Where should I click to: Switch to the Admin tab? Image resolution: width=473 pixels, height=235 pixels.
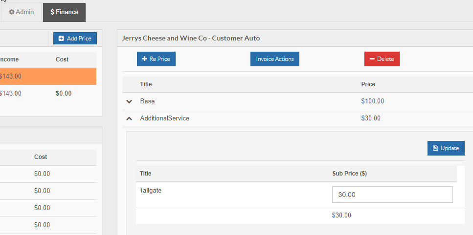tap(22, 12)
